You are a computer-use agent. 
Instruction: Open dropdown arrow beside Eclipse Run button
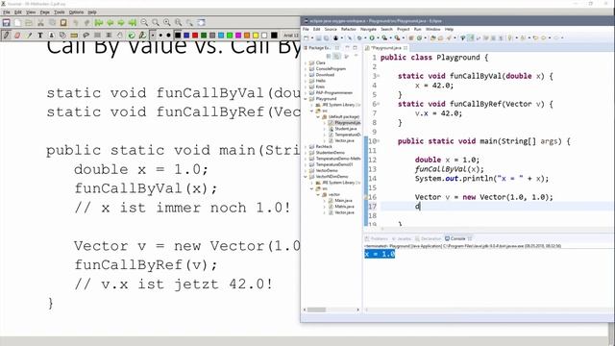point(378,38)
